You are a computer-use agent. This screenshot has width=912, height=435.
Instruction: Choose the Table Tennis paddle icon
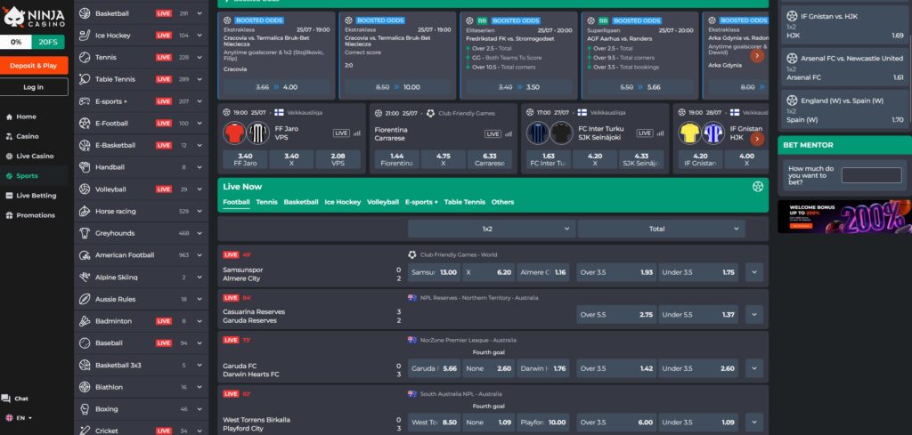85,79
